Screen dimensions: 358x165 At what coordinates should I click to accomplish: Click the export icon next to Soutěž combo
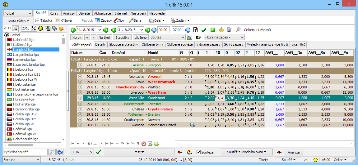click(190, 37)
